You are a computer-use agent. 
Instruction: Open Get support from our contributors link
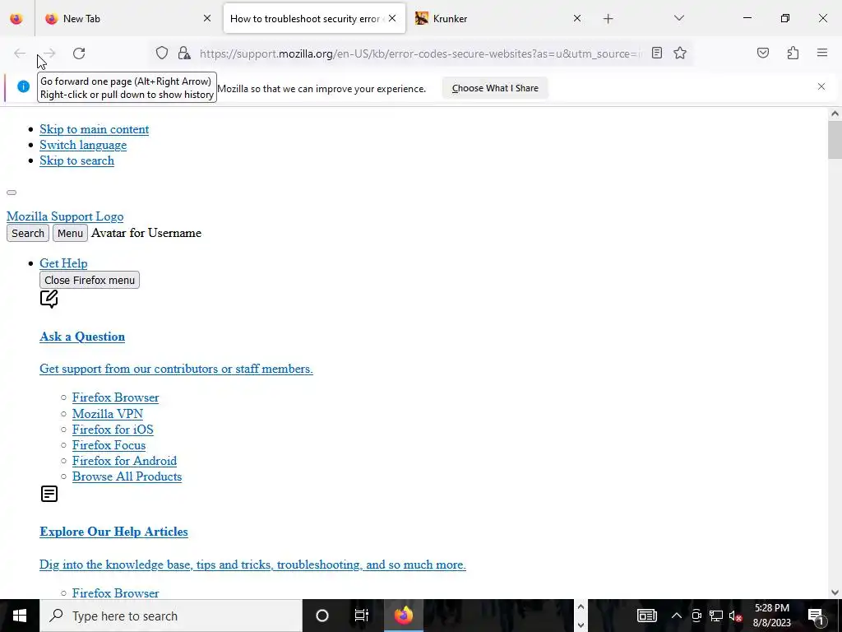click(x=176, y=369)
